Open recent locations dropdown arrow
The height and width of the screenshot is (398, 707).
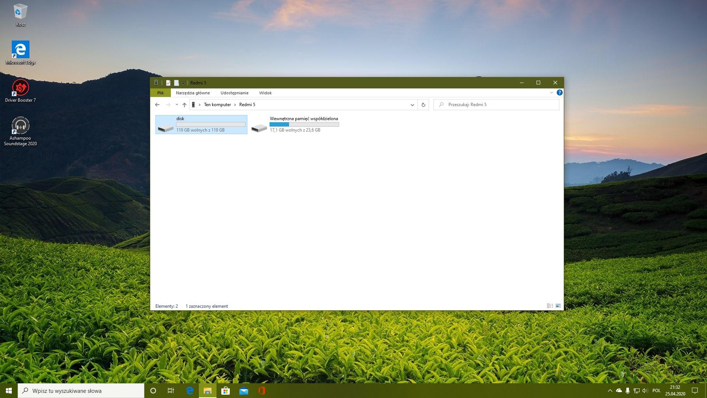pos(177,105)
